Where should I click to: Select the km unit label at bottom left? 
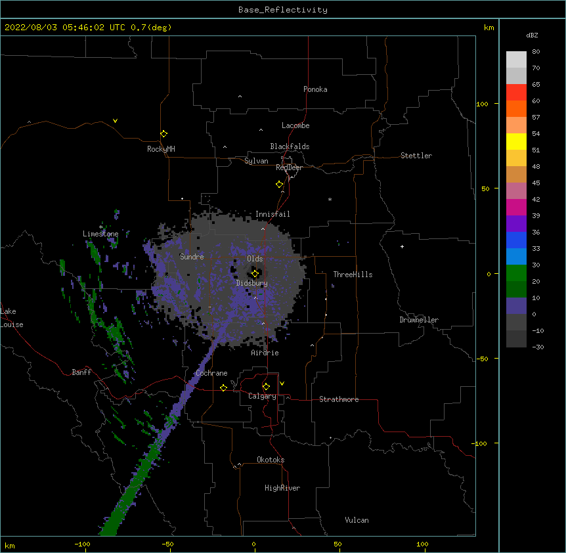point(10,546)
